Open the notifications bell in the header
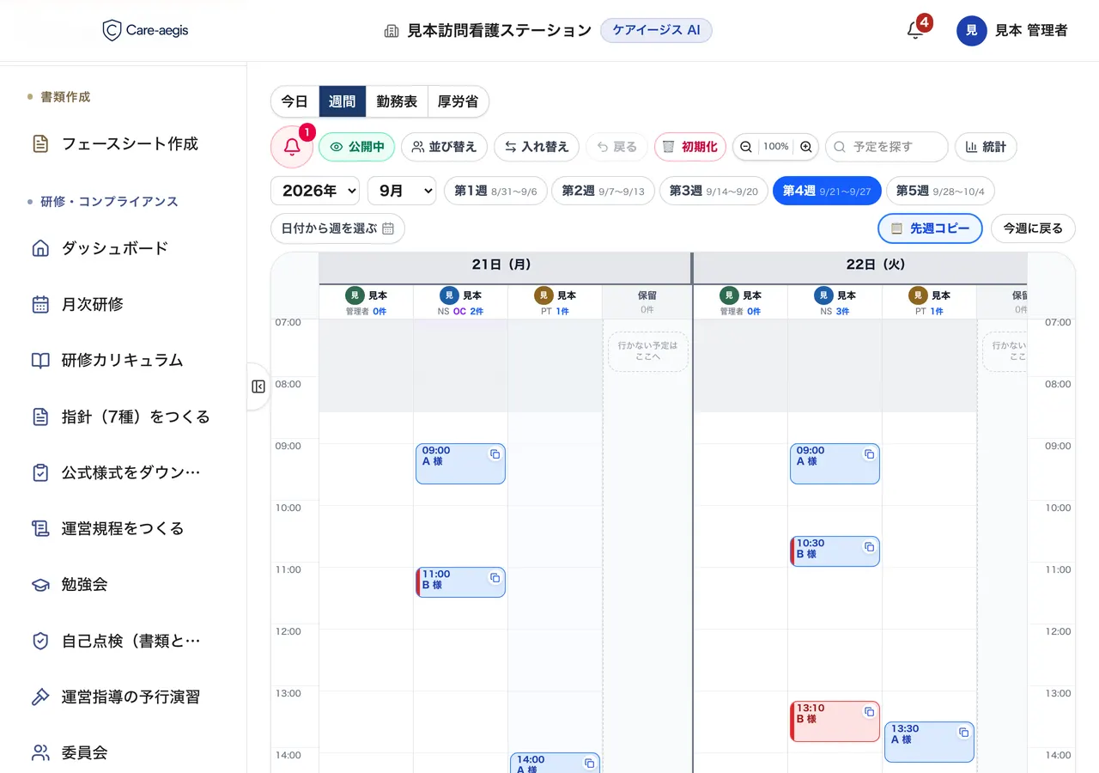This screenshot has height=773, width=1099. (915, 30)
